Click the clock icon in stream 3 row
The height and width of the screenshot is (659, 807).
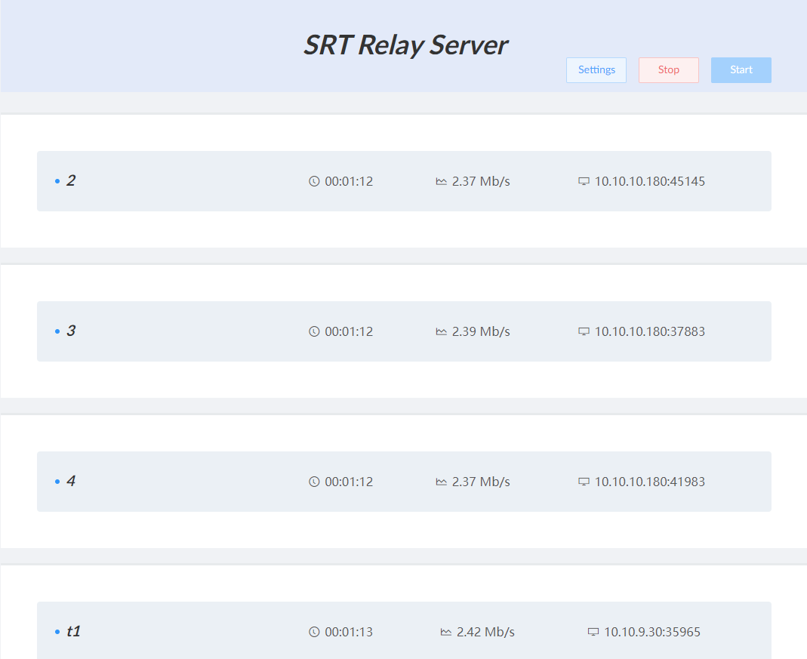[314, 331]
